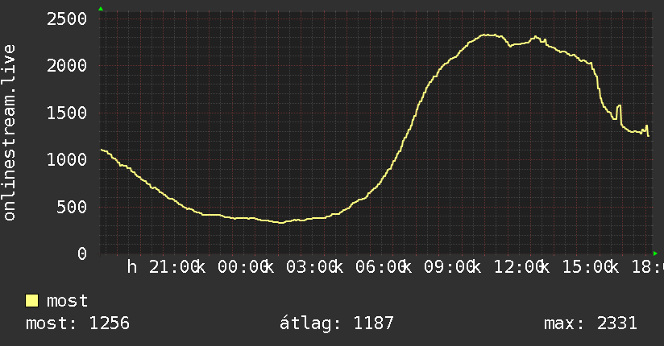Screen dimensions: 664x346
Task: Click the yellow 'most' legend swatch
Action: [31, 301]
